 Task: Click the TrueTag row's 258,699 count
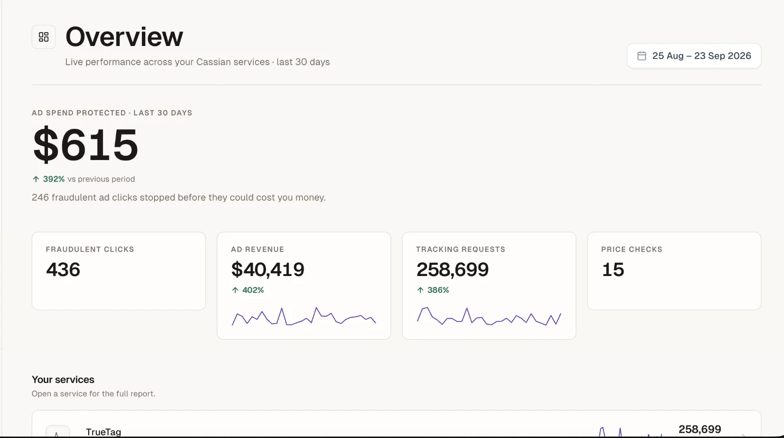(700, 429)
